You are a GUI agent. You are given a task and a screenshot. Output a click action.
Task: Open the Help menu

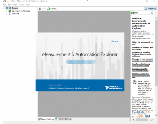pos(28,5)
